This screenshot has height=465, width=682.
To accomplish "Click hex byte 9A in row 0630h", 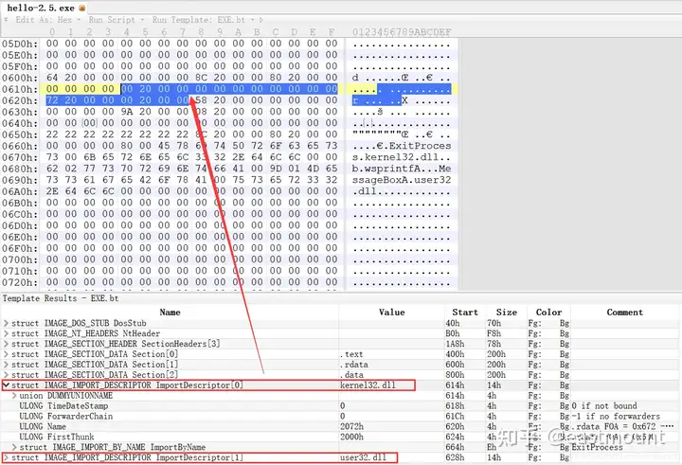I will click(x=127, y=112).
